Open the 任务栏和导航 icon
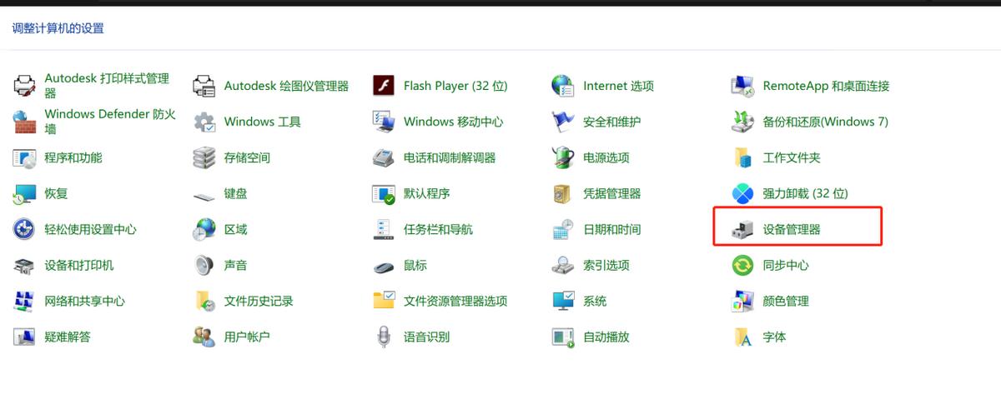1001x414 pixels. 384,229
